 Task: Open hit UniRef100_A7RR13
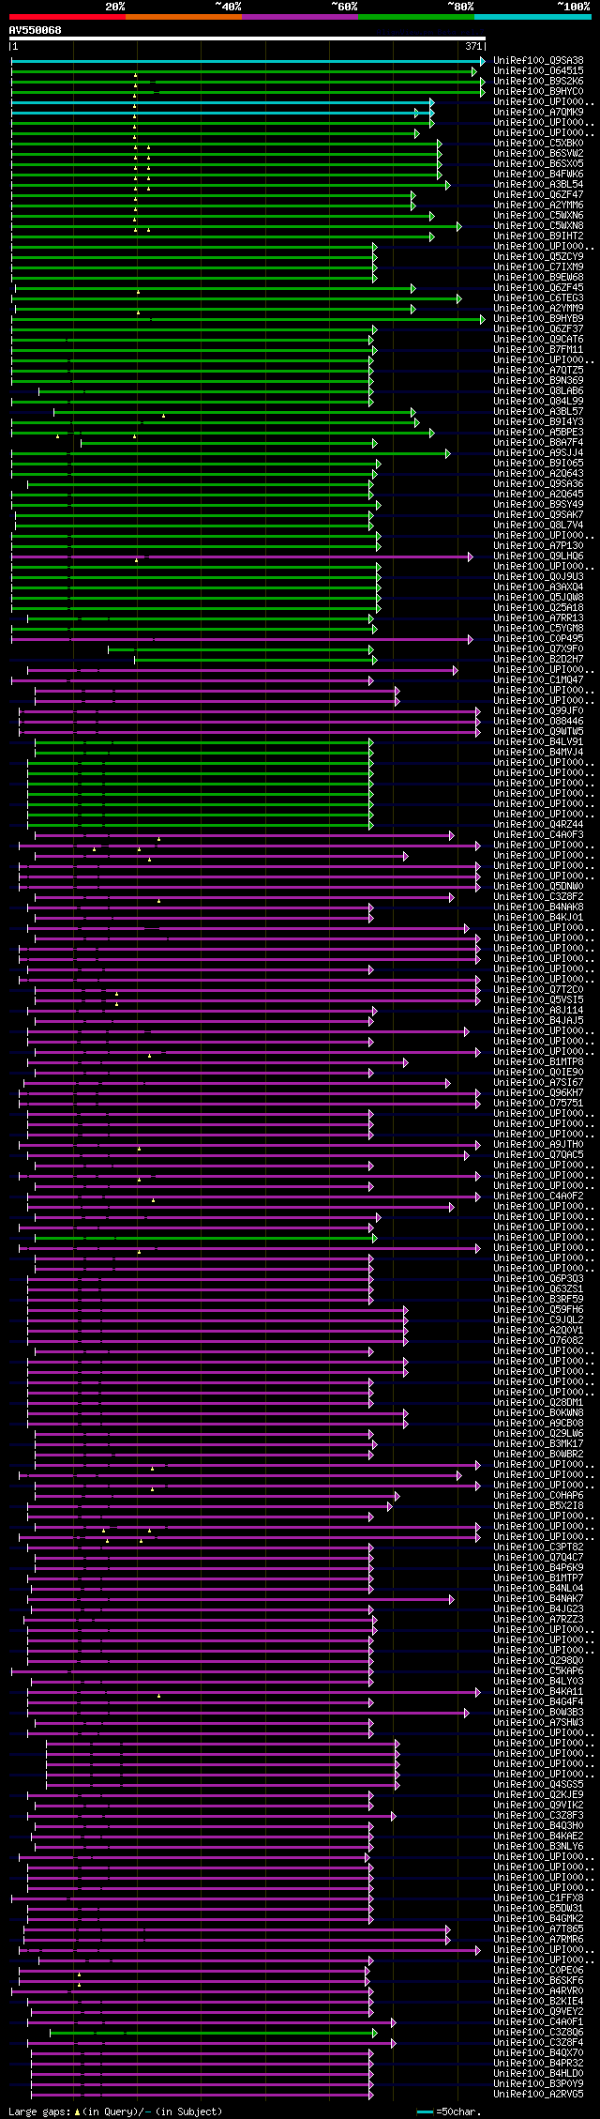(538, 617)
